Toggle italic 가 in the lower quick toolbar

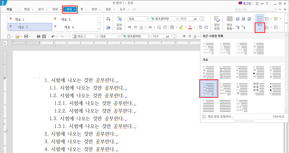click(190, 36)
